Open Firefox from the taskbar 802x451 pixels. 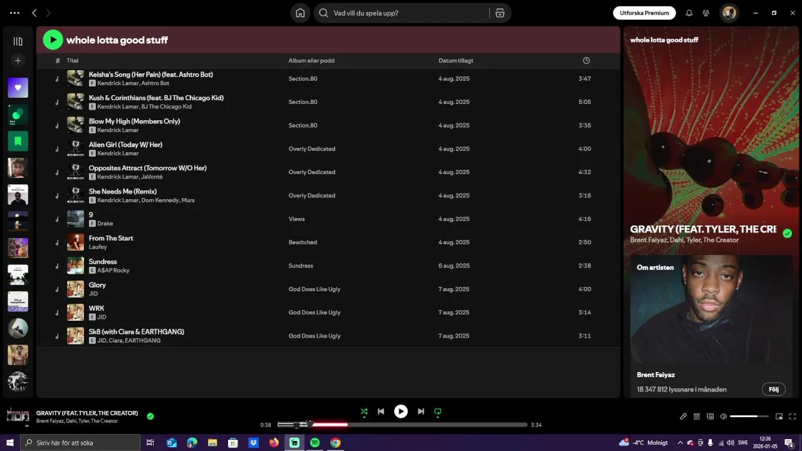pyautogui.click(x=274, y=443)
